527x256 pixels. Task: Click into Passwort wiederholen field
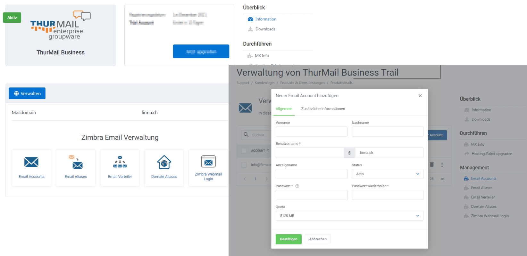(388, 195)
